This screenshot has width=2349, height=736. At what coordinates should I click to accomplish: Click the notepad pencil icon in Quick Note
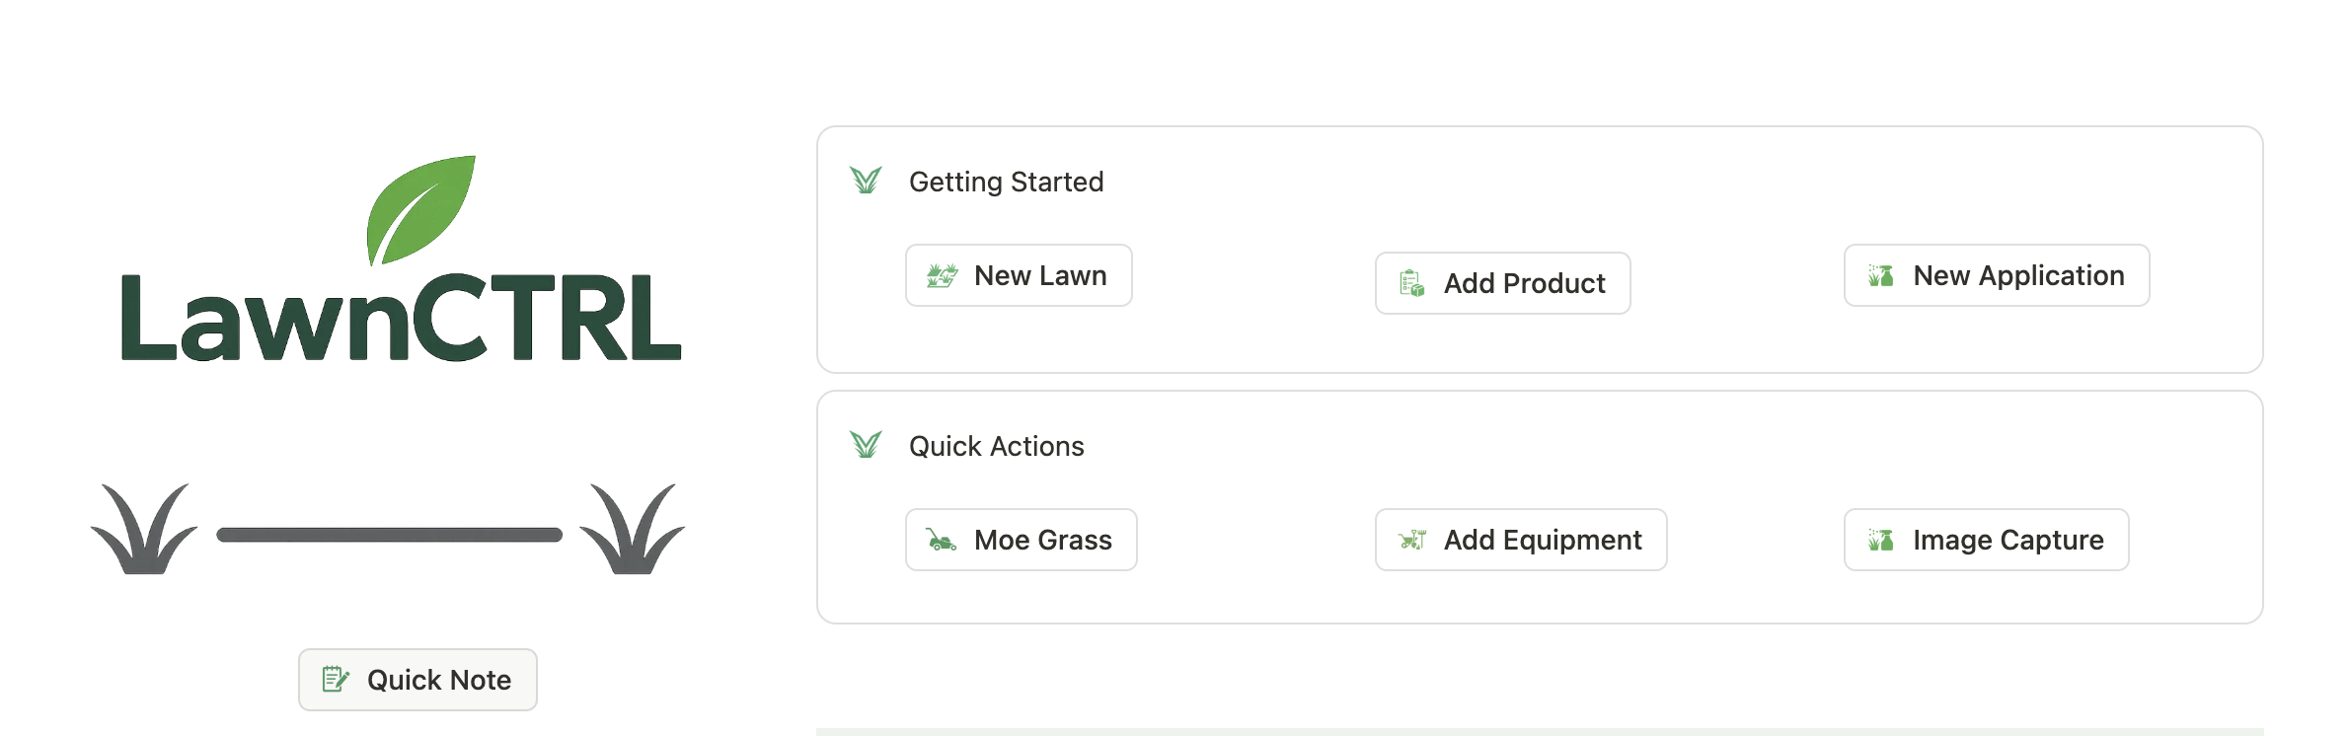coord(336,680)
